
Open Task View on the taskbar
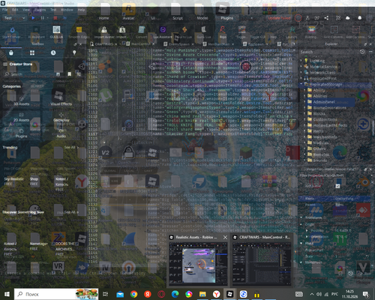106,294
